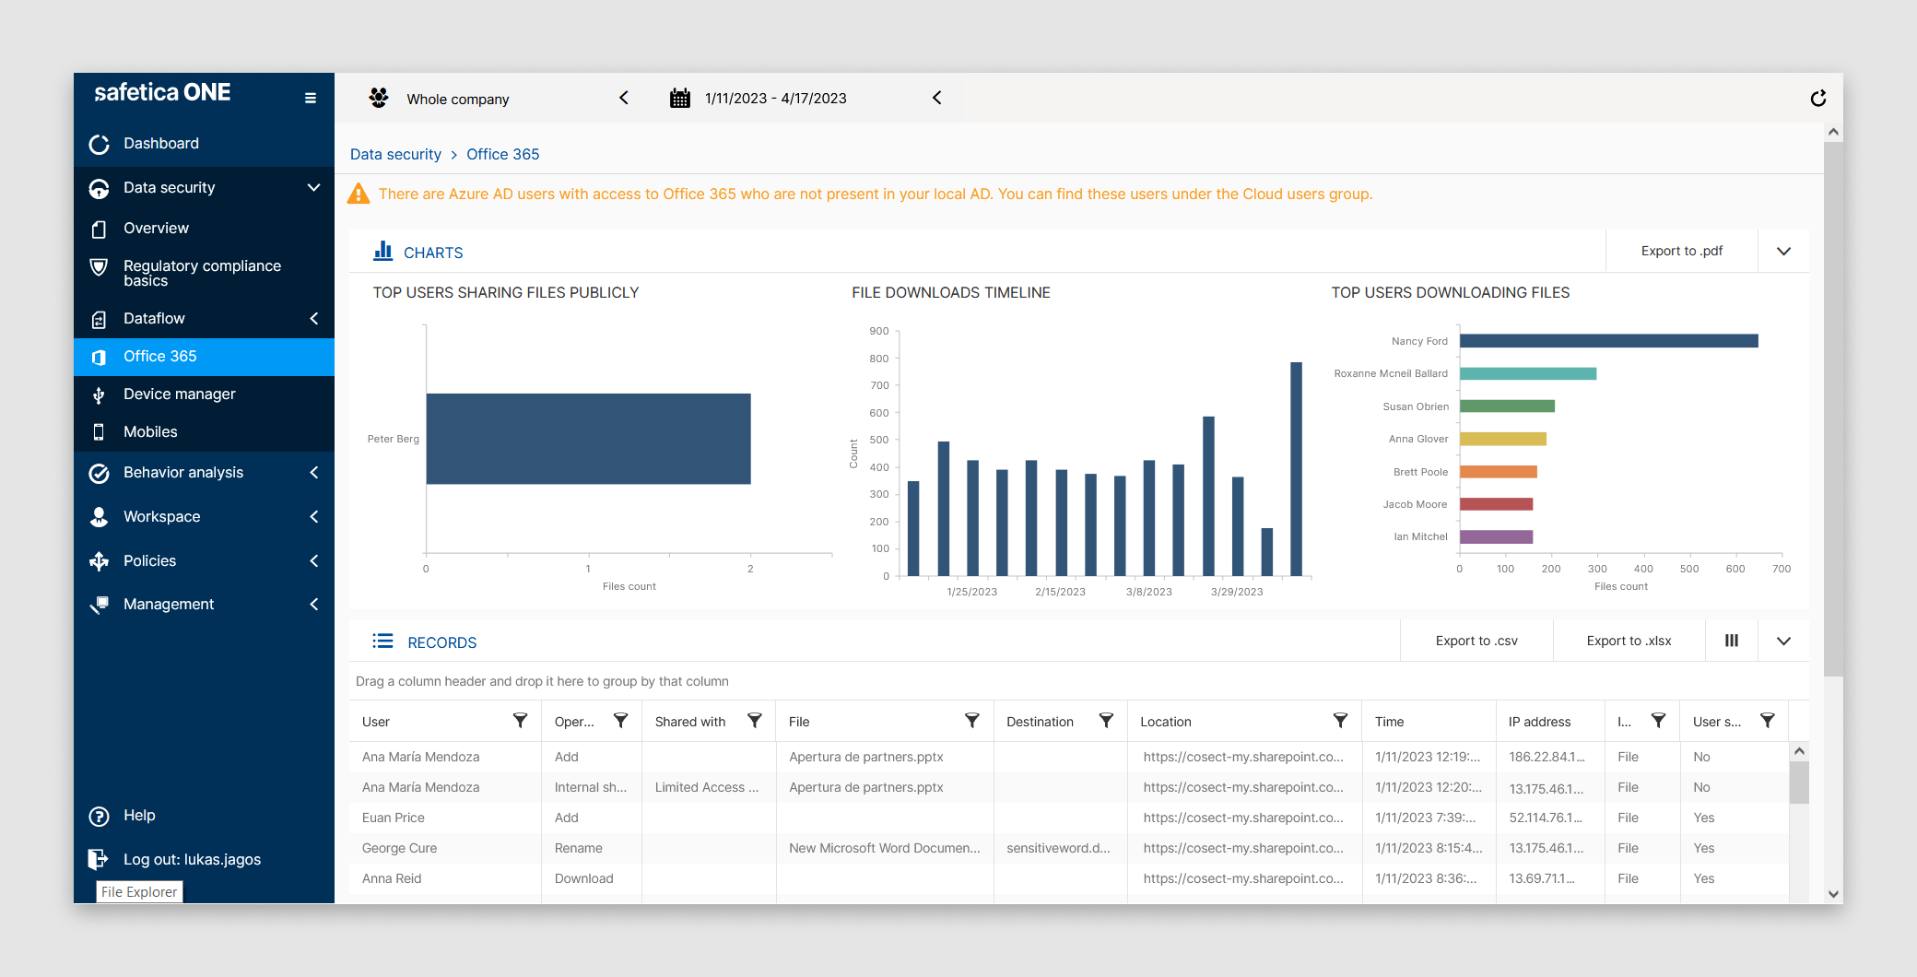
Task: Open Help question mark icon
Action: pyautogui.click(x=99, y=816)
